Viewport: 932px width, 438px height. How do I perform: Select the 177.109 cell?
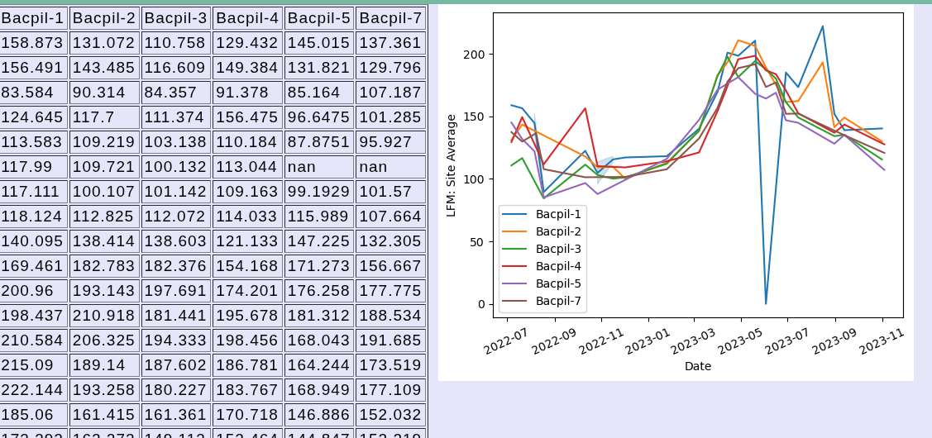tap(391, 390)
